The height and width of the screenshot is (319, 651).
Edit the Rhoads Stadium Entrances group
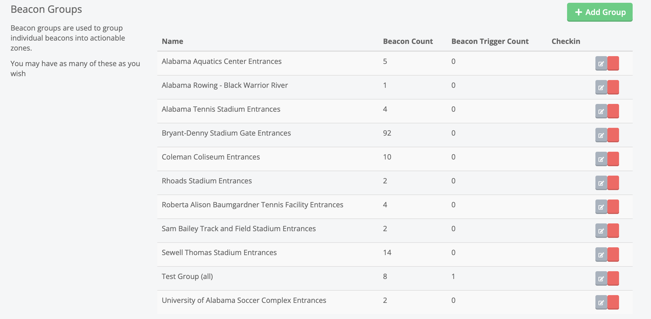click(x=601, y=183)
